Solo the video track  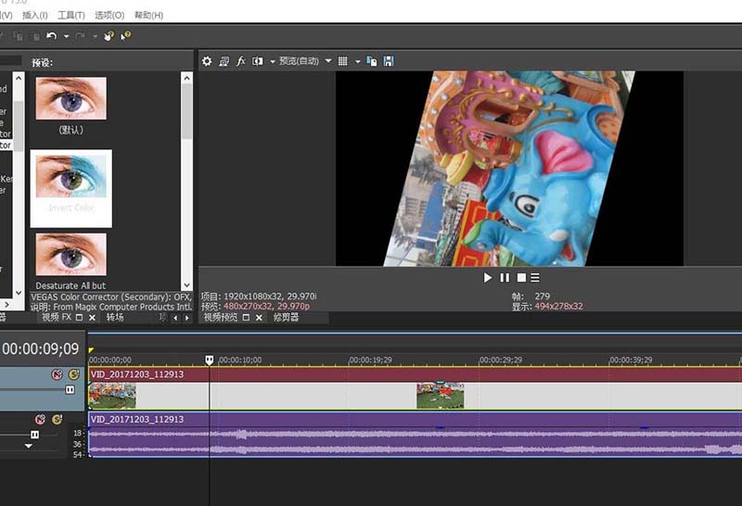(x=73, y=374)
